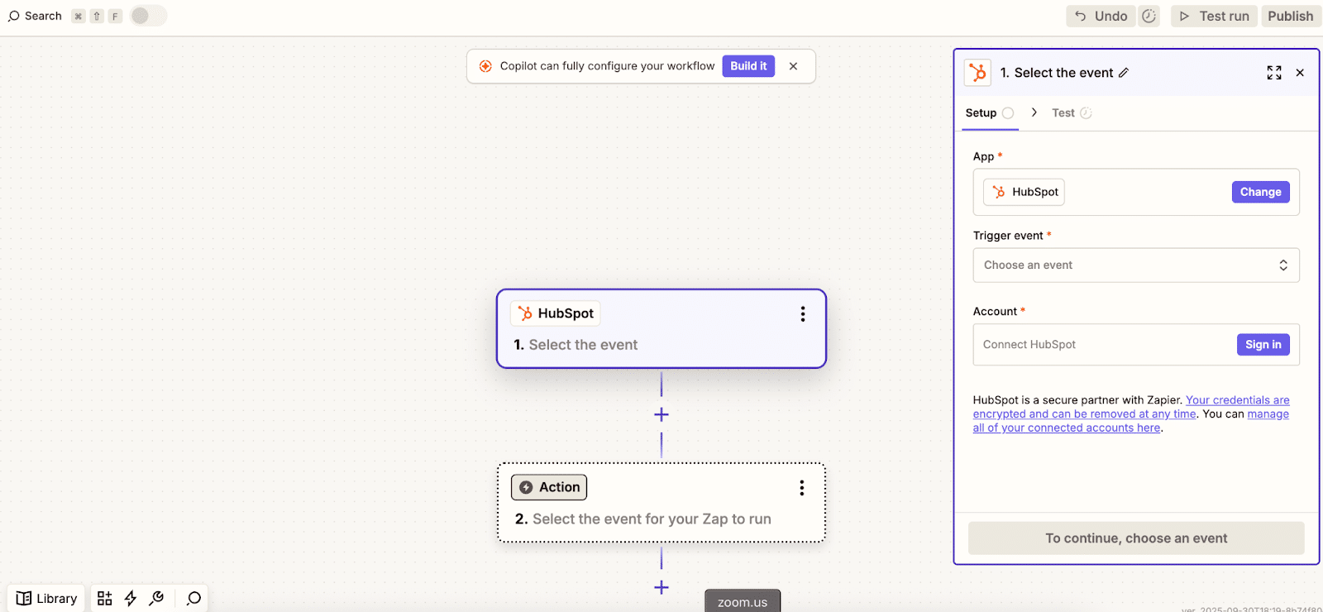Open the Library panel
The image size is (1323, 612).
pos(47,599)
